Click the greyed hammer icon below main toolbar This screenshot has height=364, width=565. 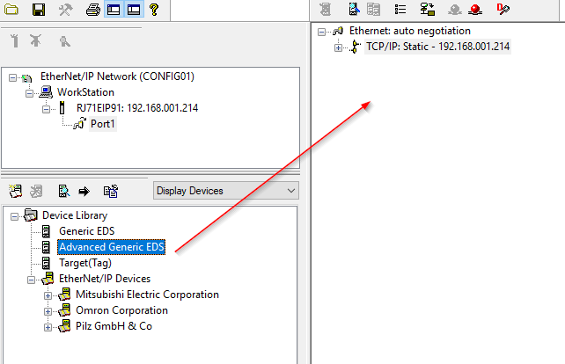[14, 40]
